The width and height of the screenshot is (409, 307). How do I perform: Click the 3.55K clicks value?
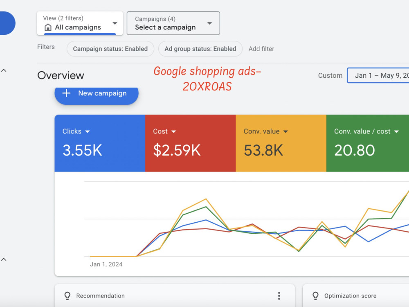pyautogui.click(x=83, y=150)
